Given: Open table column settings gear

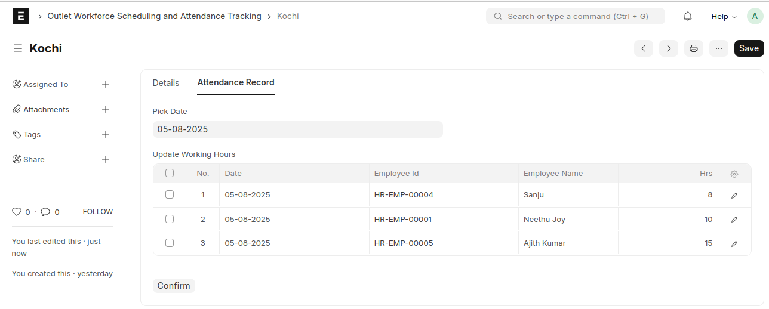Looking at the screenshot, I should pos(734,174).
